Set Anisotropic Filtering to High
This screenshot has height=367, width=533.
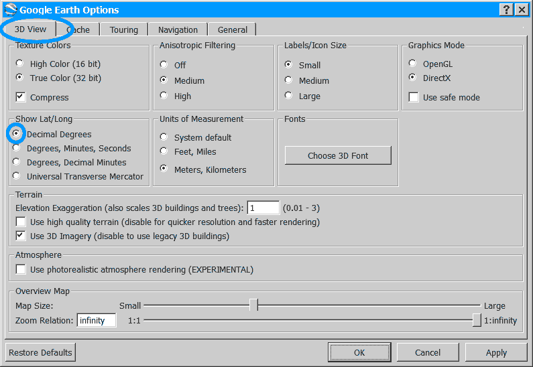click(164, 96)
